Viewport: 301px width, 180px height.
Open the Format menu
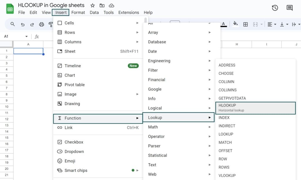coord(78,12)
